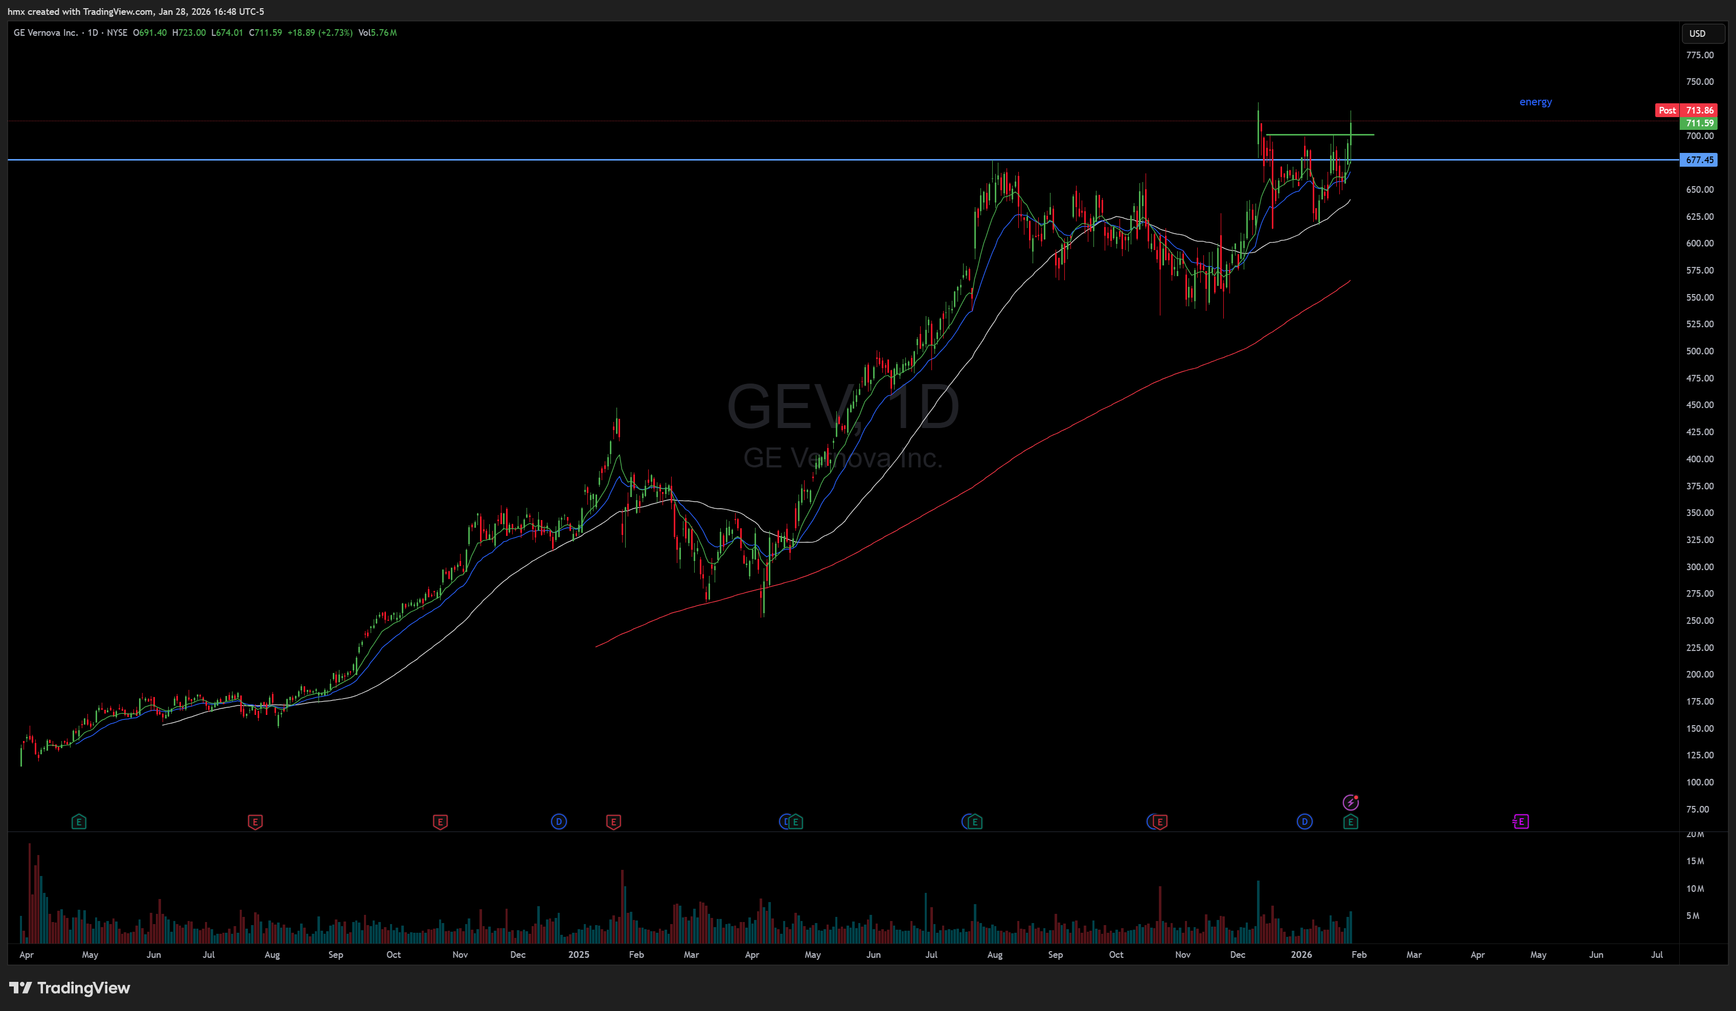Viewport: 1736px width, 1011px height.
Task: Click the red earnings marker near August 2024
Action: tap(255, 821)
